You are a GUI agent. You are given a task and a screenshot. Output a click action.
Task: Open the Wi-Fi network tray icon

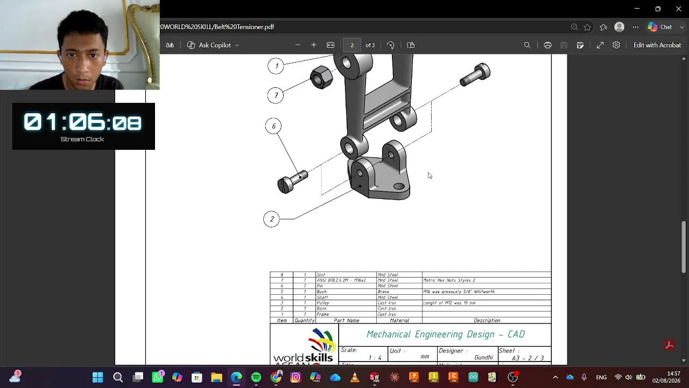(x=618, y=377)
